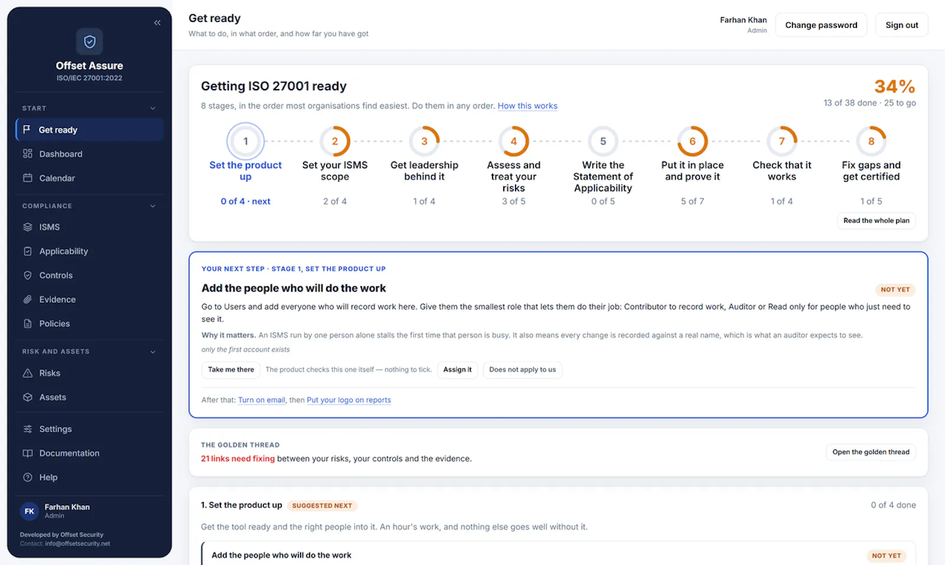Screen dimensions: 945x565
Task: Click the Settings sliders icon
Action: point(27,429)
